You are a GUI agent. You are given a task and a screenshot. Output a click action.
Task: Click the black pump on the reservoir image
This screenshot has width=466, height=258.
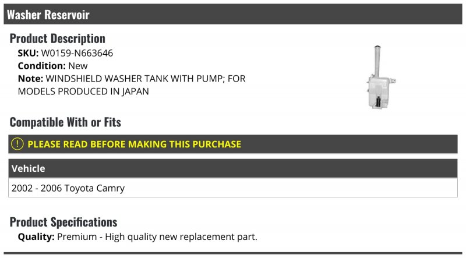click(378, 102)
